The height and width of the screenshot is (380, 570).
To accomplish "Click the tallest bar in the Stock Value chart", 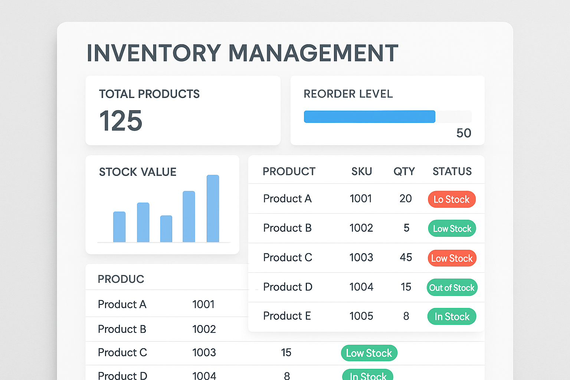I will tap(213, 208).
